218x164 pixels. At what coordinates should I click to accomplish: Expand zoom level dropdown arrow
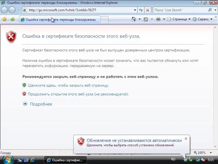(x=211, y=153)
